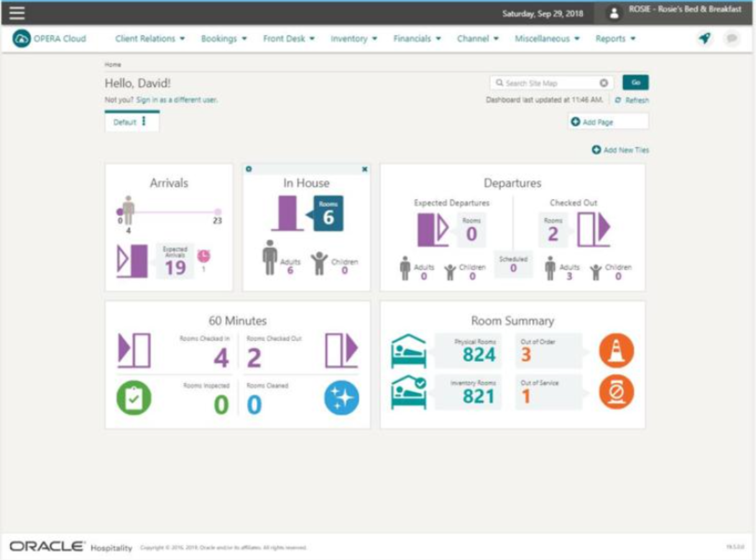Screen dimensions: 756x560
Task: Click the Expected Arrivals 19 count
Action: coord(175,267)
